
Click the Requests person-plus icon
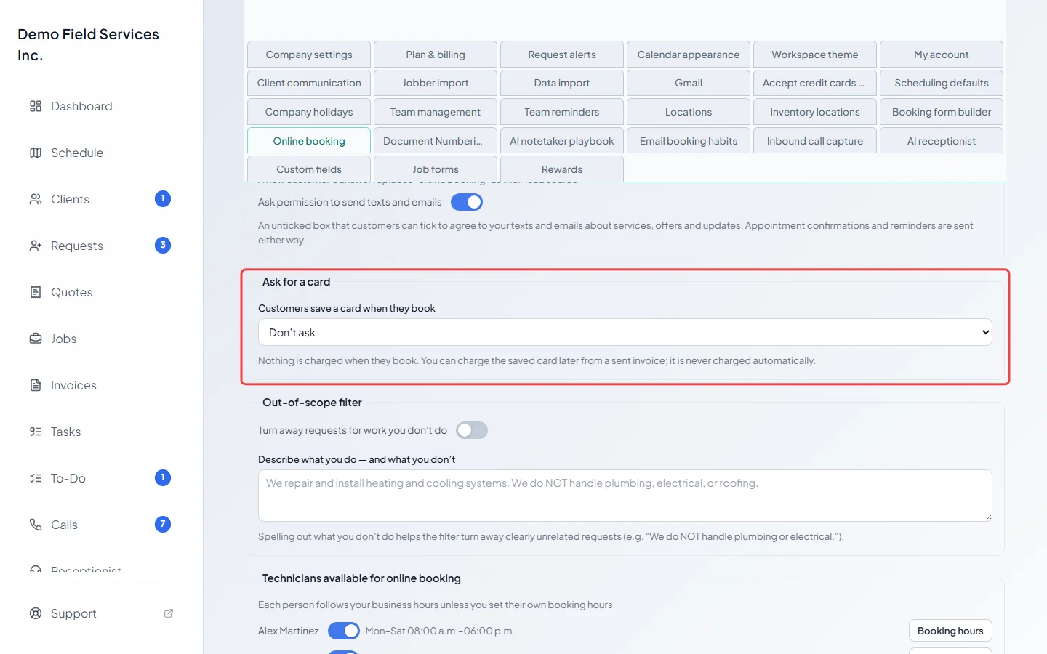[36, 246]
